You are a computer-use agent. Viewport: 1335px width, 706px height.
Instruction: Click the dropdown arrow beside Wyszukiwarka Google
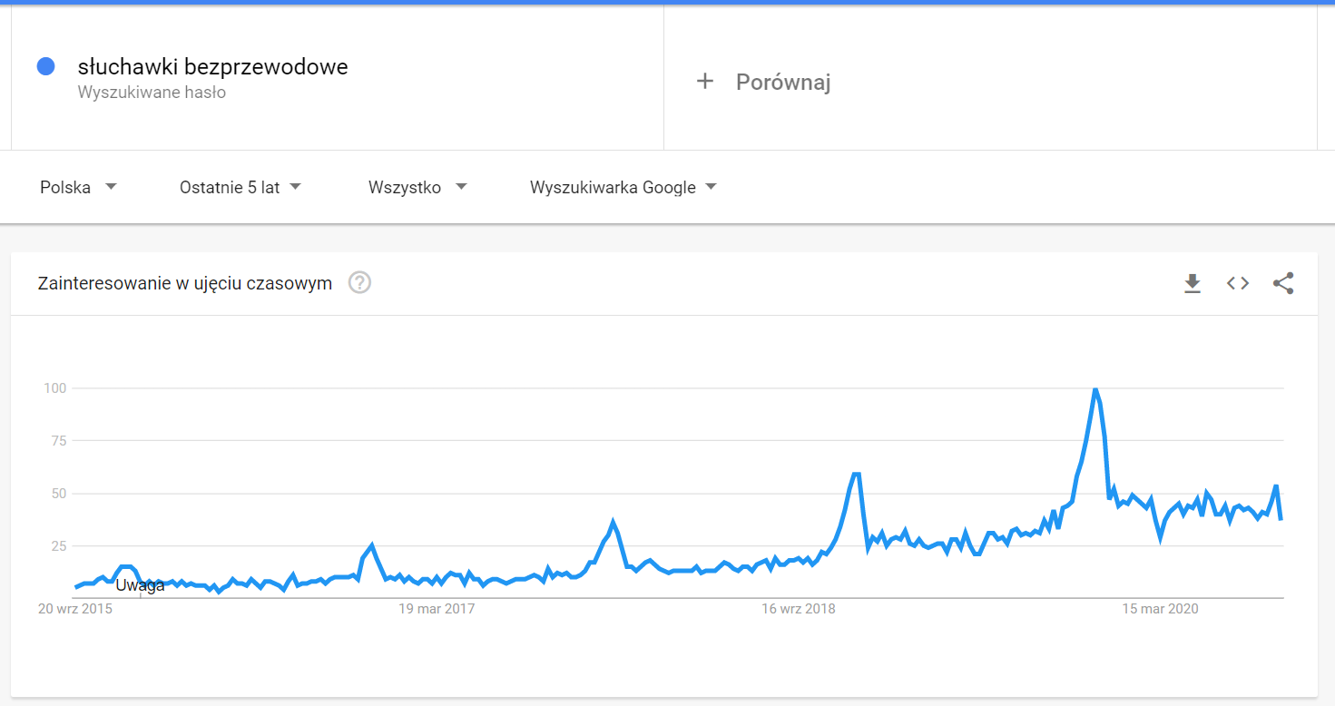[713, 187]
